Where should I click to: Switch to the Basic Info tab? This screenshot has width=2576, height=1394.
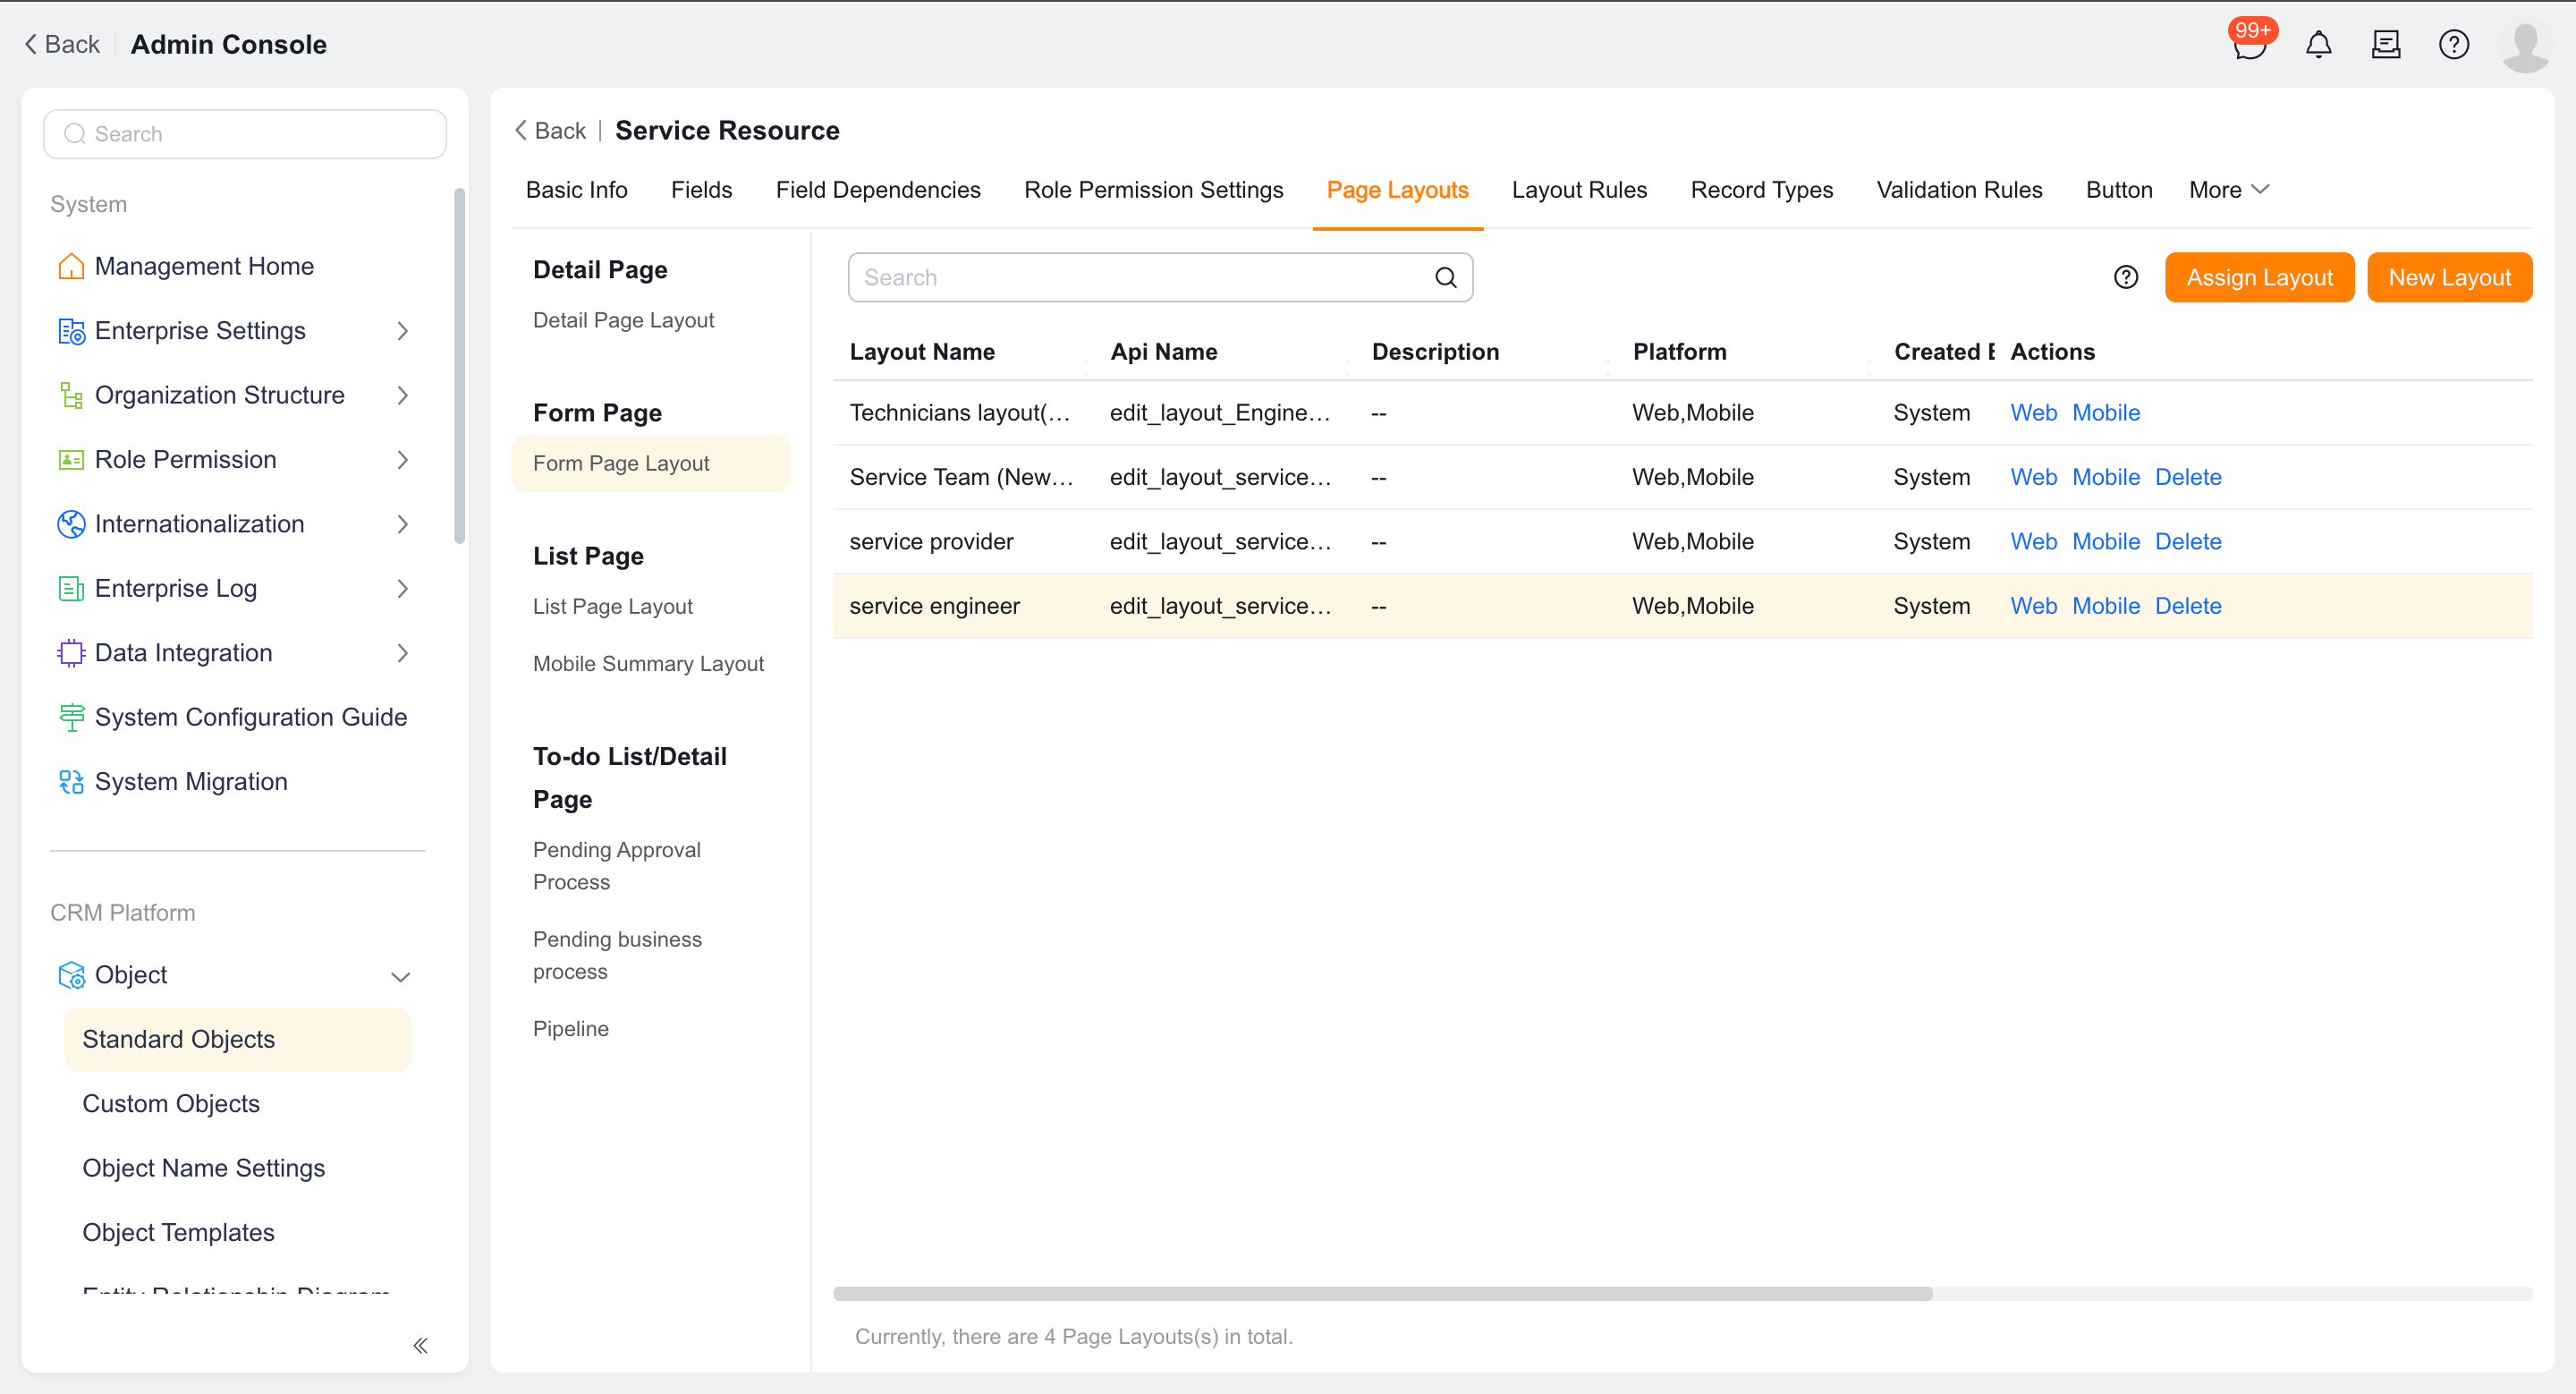tap(576, 190)
